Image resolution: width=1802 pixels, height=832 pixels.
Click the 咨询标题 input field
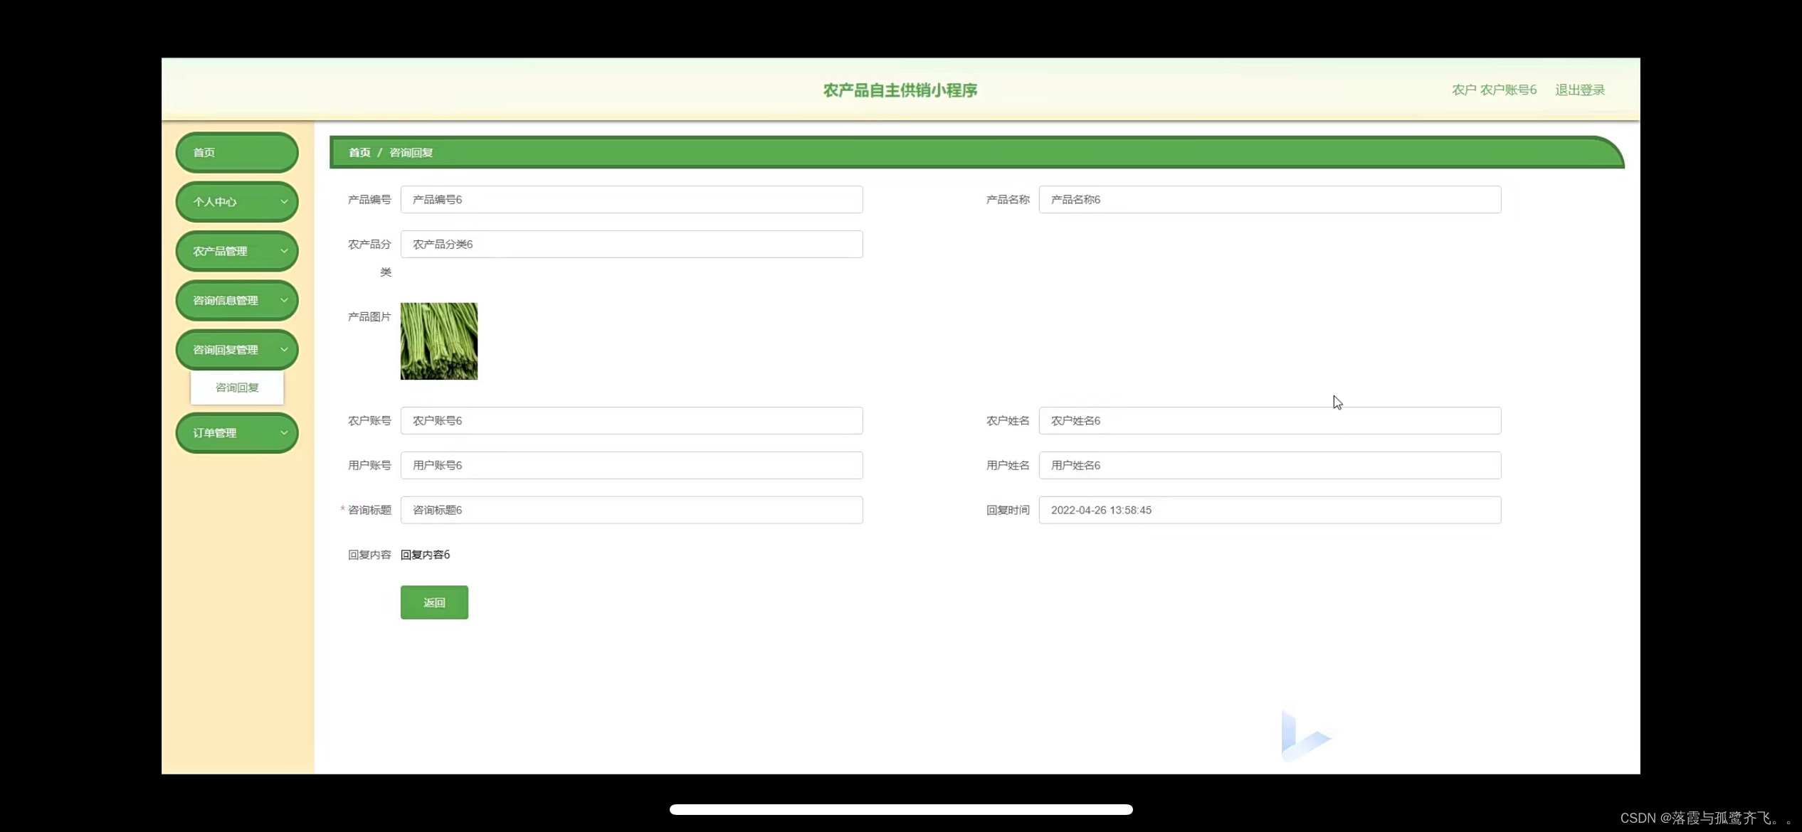pyautogui.click(x=631, y=510)
